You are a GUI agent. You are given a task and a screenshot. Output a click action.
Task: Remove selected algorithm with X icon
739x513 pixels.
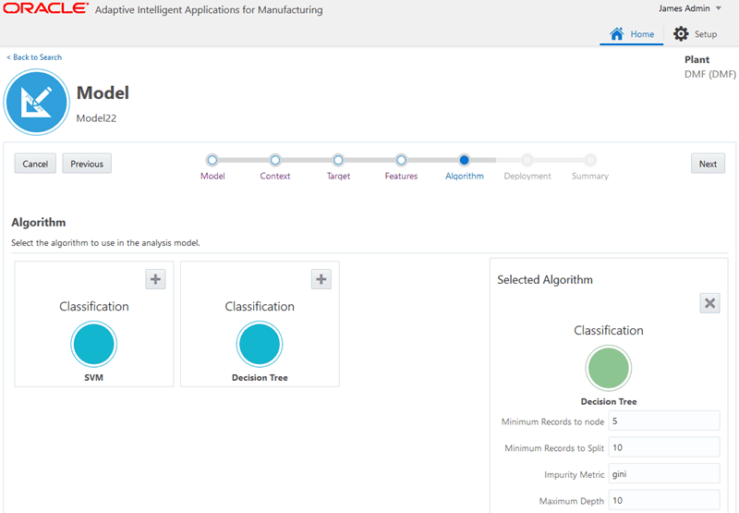click(x=709, y=303)
